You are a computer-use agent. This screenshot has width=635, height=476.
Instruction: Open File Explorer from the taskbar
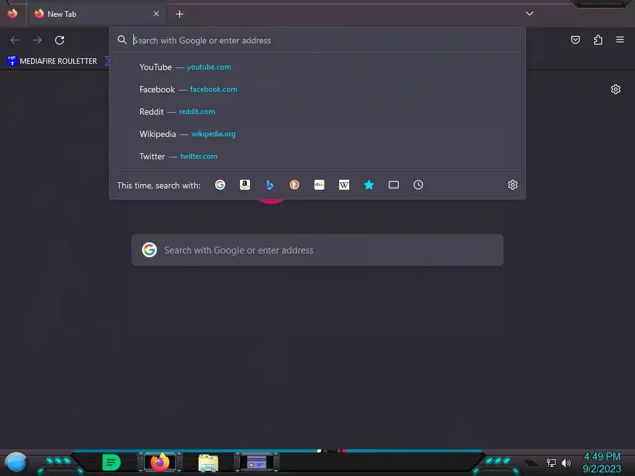208,462
